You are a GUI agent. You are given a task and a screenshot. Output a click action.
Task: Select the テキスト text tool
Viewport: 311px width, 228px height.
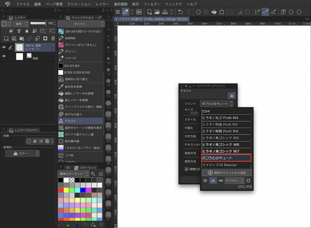click(x=80, y=121)
